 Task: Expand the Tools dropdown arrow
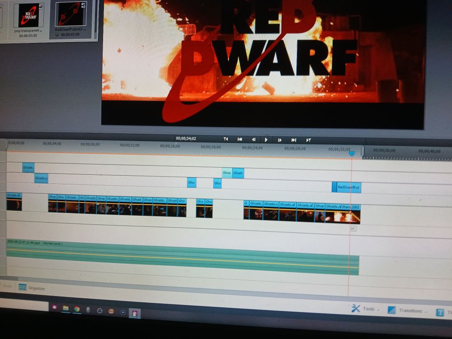point(378,310)
